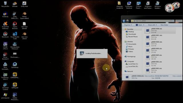Click the CPU meter desktop gadget

tap(170, 8)
